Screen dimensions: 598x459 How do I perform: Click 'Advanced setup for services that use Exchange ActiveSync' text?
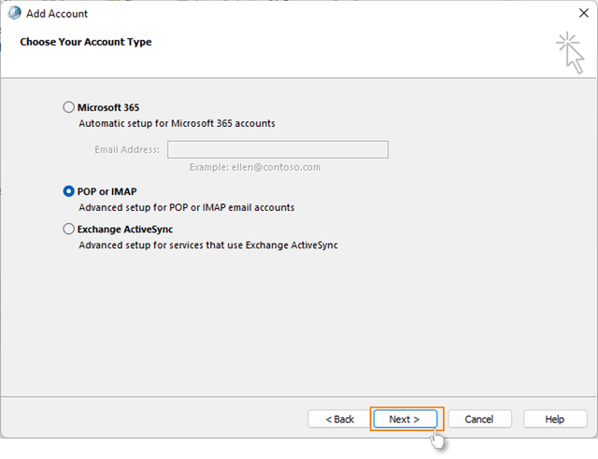pos(208,245)
